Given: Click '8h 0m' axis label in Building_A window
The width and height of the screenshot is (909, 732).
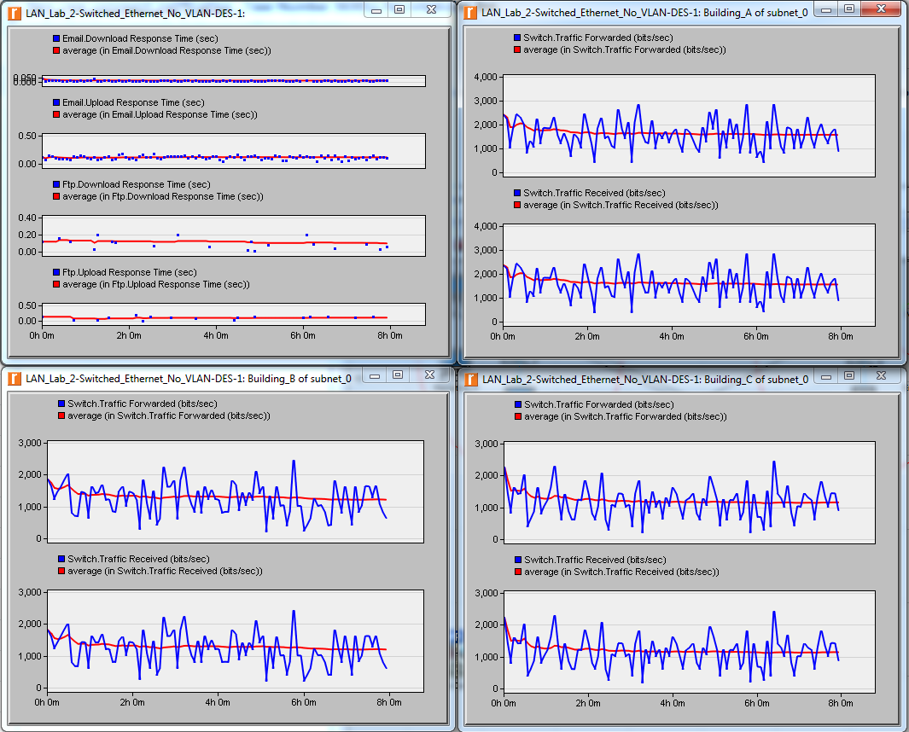Looking at the screenshot, I should tap(840, 336).
